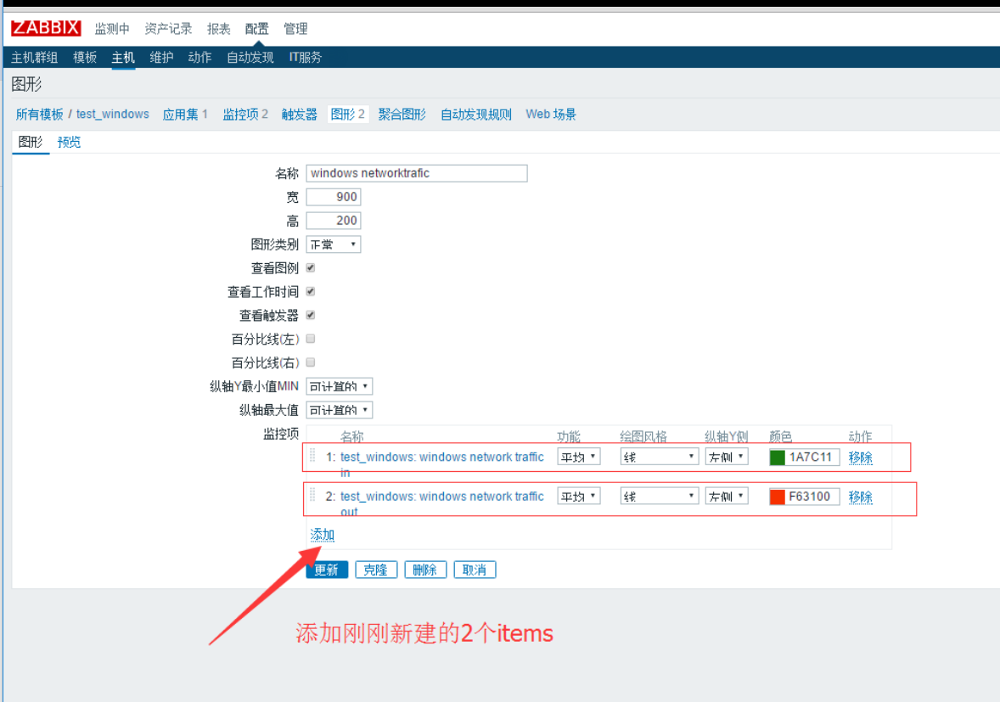Click the ZABBIX logo
Screen dimensions: 1000x702
pos(46,28)
